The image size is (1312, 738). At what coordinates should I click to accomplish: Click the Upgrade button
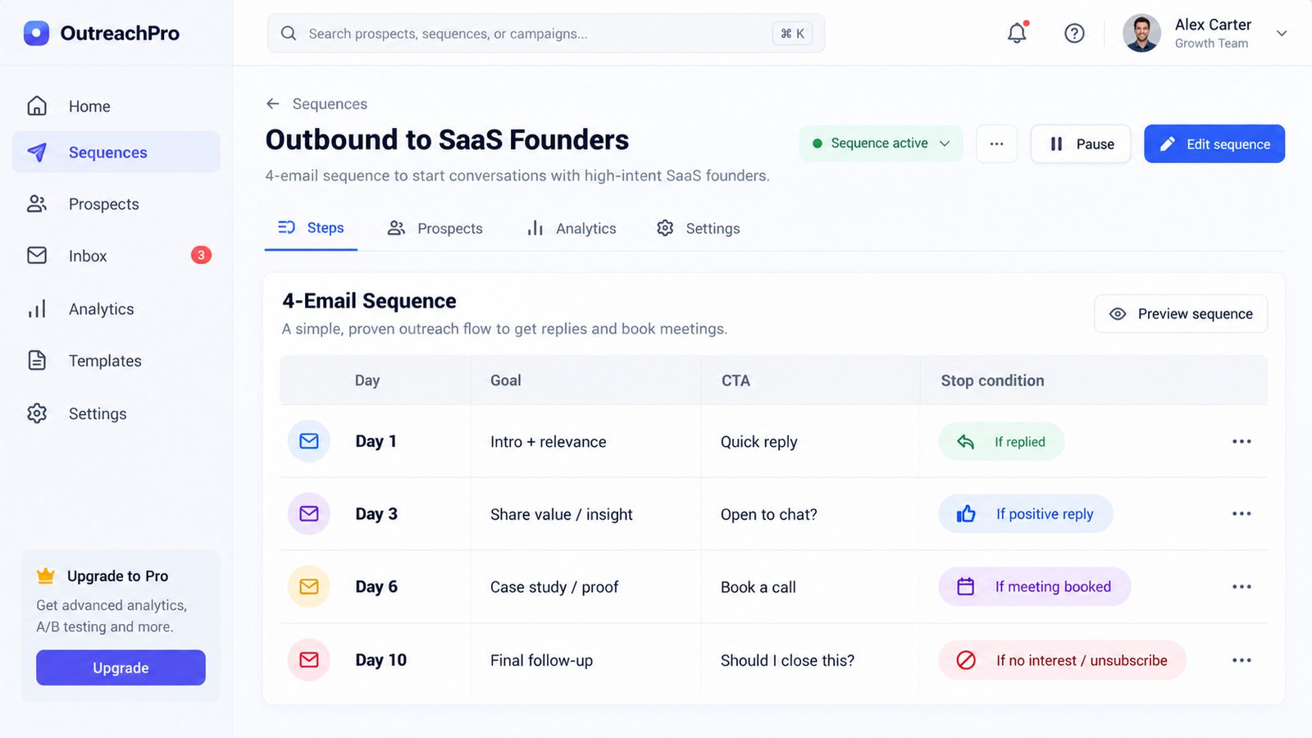(121, 667)
